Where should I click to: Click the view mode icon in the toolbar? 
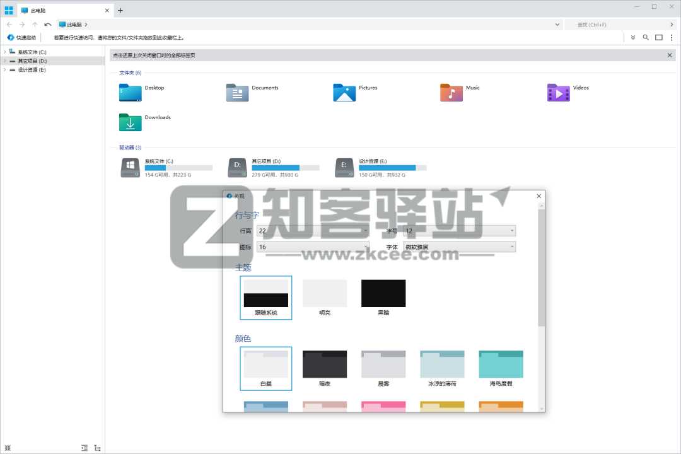(658, 37)
